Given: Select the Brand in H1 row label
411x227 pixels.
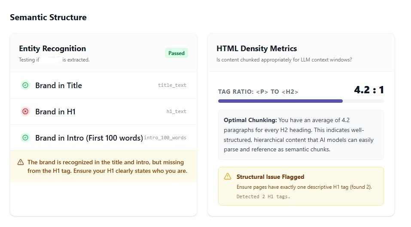Looking at the screenshot, I should (55, 111).
